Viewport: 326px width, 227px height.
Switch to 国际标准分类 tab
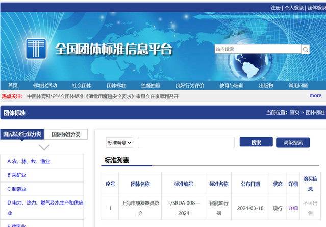[66, 134]
